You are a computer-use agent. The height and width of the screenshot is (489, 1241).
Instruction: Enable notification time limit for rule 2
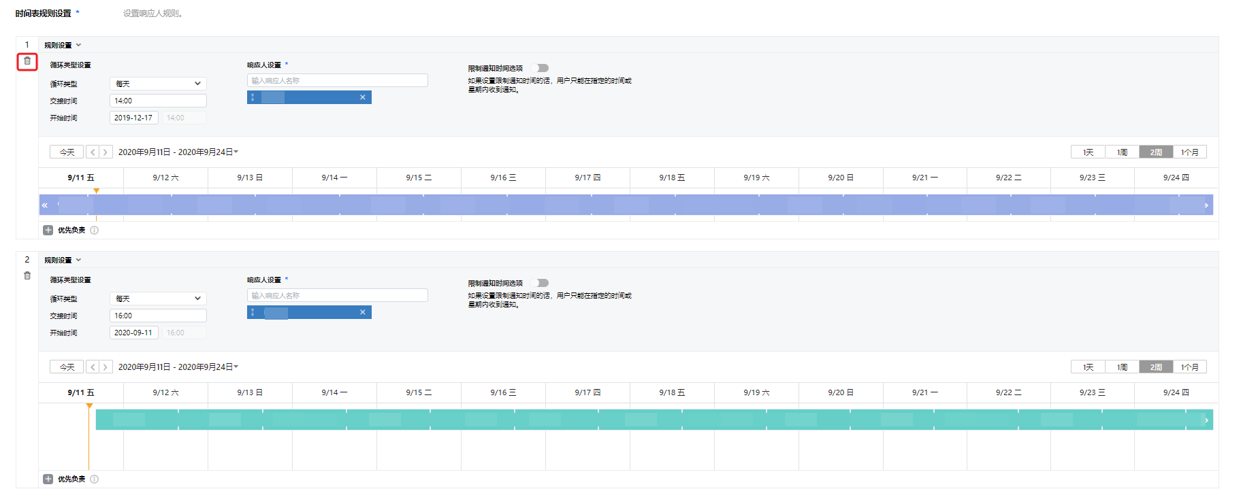[541, 283]
